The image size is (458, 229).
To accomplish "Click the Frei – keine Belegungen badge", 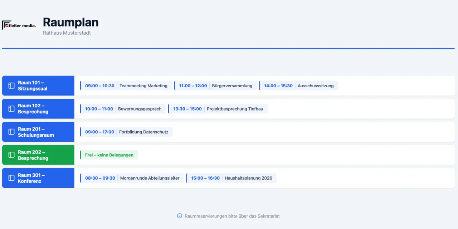I will (x=109, y=155).
